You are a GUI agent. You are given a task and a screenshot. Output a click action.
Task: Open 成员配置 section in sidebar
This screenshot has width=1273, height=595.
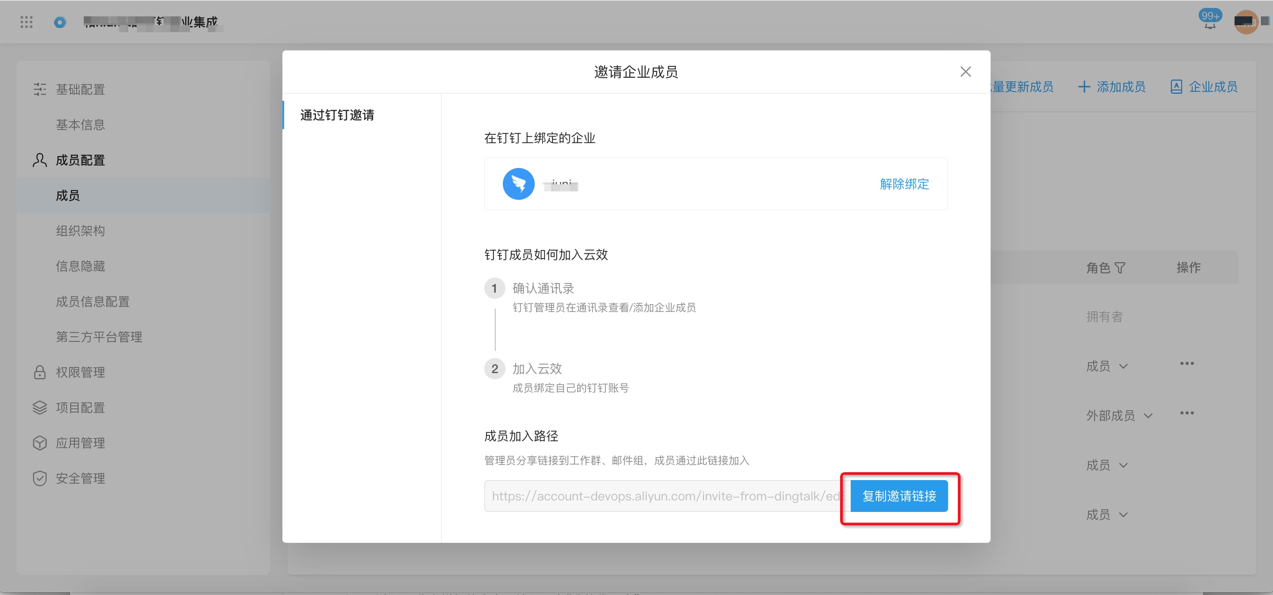coord(80,160)
